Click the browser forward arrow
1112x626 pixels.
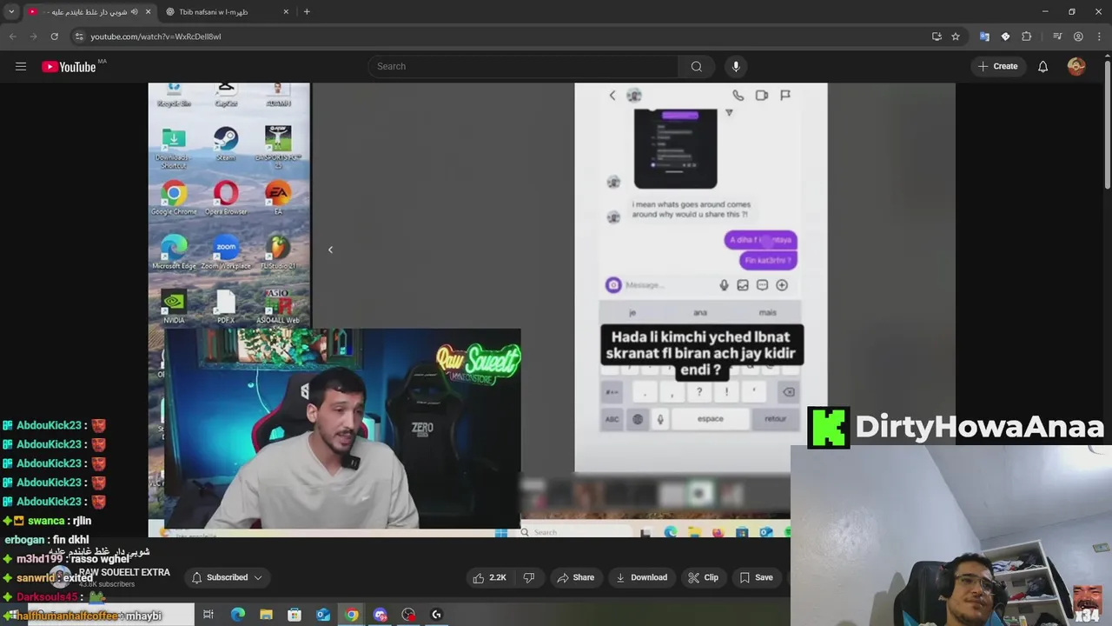pyautogui.click(x=33, y=37)
